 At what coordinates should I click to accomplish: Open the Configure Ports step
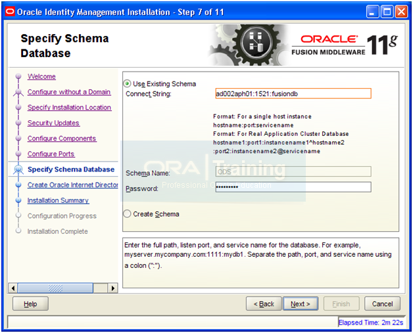(x=51, y=154)
